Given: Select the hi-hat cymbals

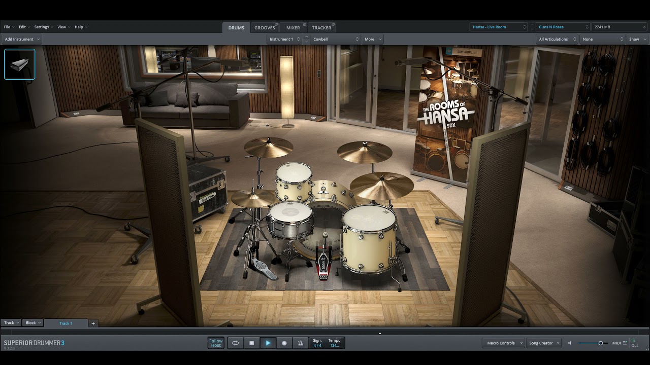Looking at the screenshot, I should coord(253,198).
